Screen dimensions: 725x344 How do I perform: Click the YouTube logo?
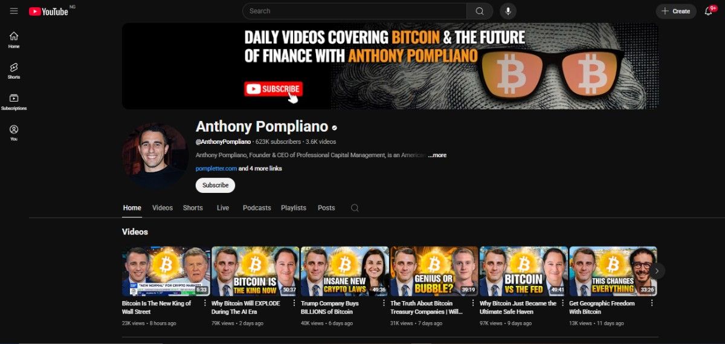[48, 11]
